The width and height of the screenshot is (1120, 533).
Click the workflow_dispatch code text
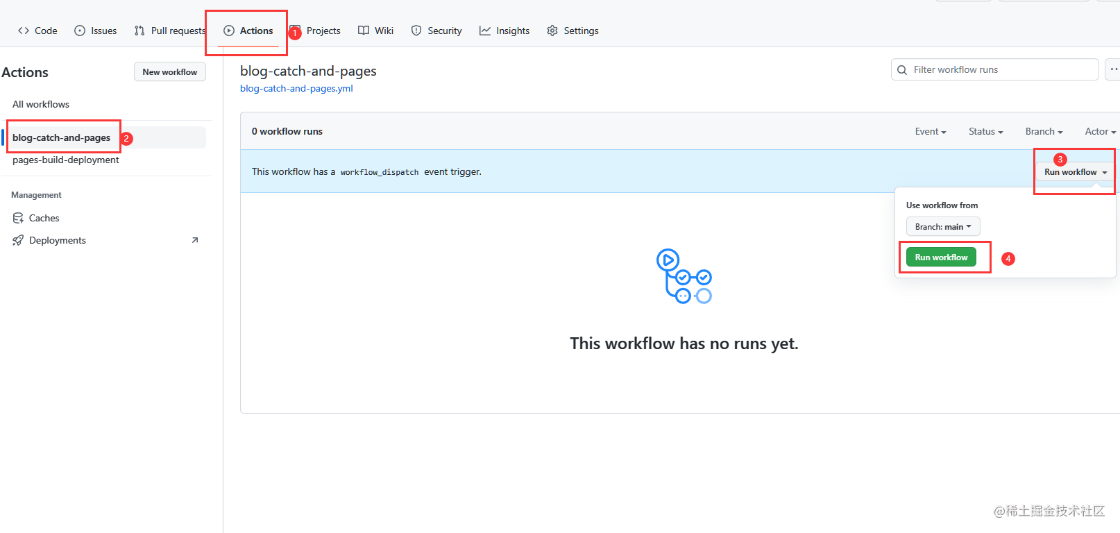coord(380,172)
